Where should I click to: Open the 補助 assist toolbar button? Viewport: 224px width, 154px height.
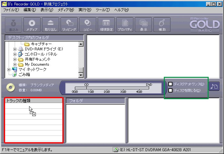click(162, 25)
